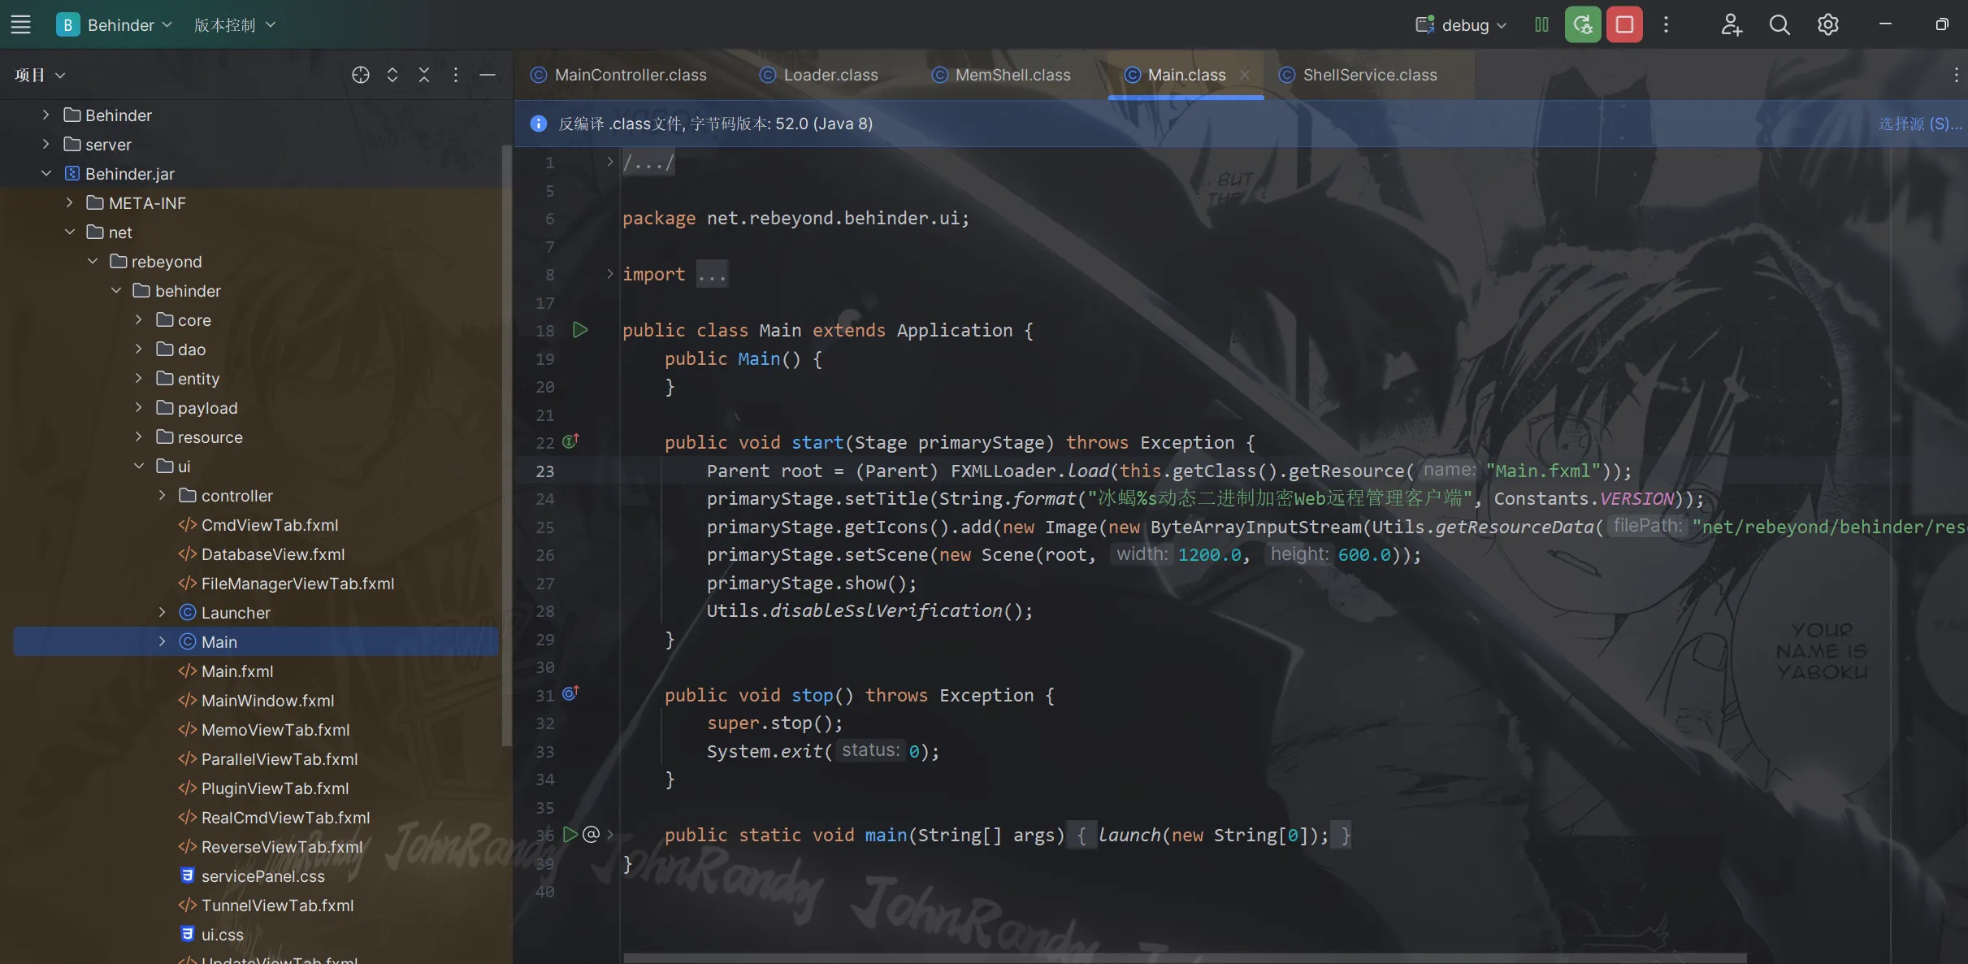Unfold collapsed import statements on line 8
Viewport: 1968px width, 964px height.
coord(610,274)
